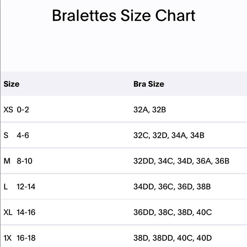This screenshot has height=247, width=247.
Task: Click the XL size label
Action: pos(8,213)
